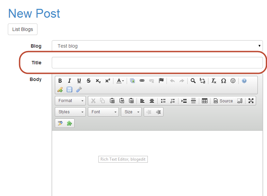The width and height of the screenshot is (267, 196).
Task: Open Find with the magnifier icon
Action: click(193, 81)
